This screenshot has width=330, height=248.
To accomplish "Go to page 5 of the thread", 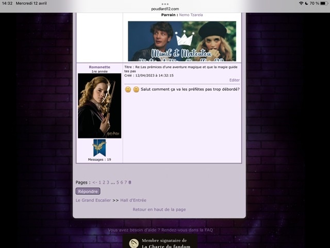I will [x=118, y=182].
